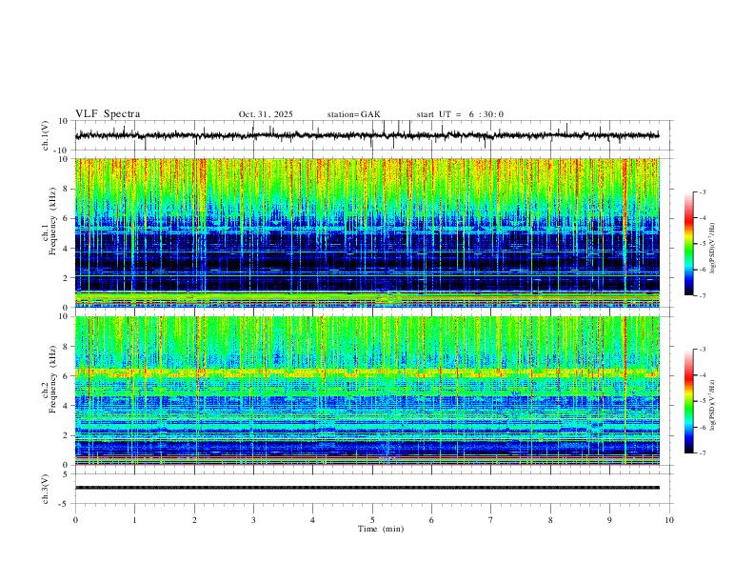This screenshot has height=583, width=754.
Task: Click the ch.2 "Frequency (kHz)" axis title
Action: 52,379
